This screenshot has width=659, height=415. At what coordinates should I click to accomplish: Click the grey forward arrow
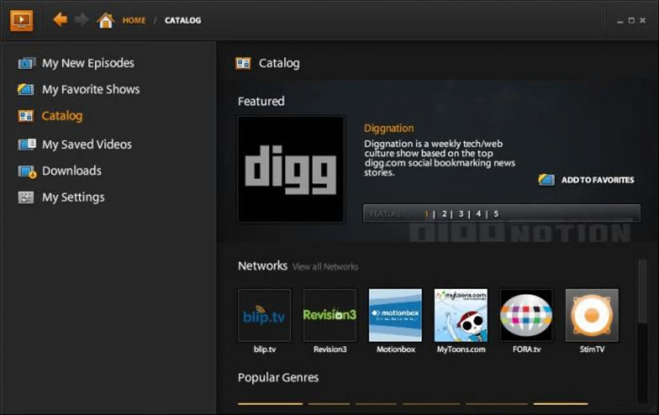[81, 19]
